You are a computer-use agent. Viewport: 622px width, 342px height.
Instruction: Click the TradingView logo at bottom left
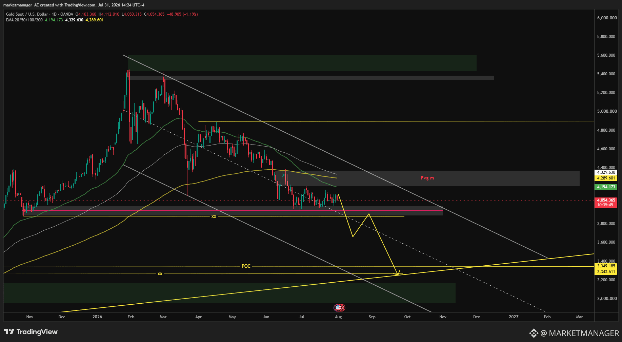click(x=31, y=332)
